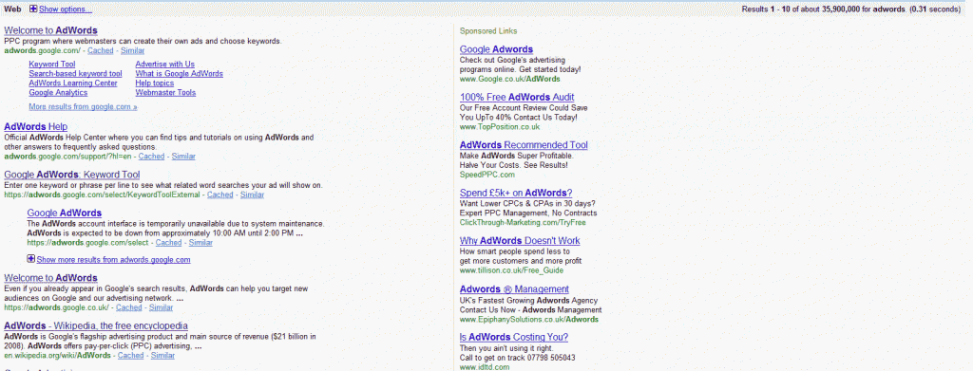Open the Keyword Tool sitelink

click(52, 65)
